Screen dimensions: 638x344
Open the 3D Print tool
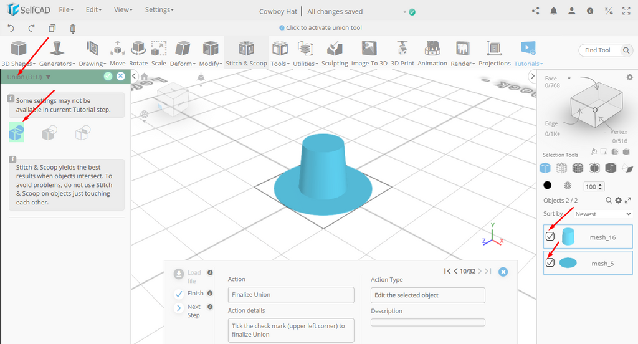coord(402,54)
